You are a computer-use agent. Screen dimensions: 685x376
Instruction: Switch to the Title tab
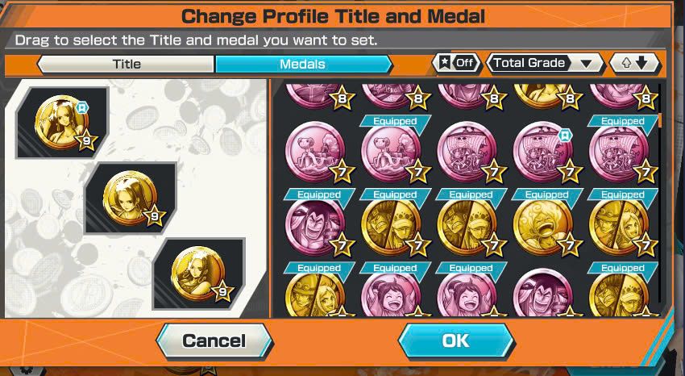(x=126, y=64)
